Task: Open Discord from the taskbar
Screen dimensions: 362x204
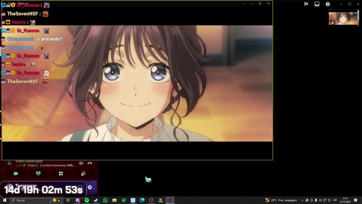Action: [78, 200]
